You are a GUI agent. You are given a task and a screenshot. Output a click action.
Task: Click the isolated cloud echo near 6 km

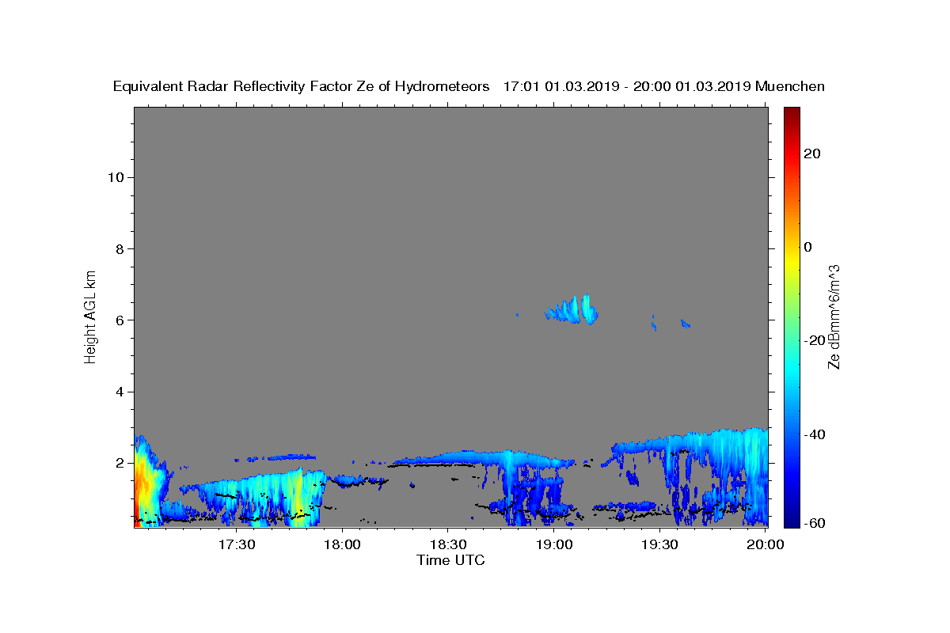572,310
